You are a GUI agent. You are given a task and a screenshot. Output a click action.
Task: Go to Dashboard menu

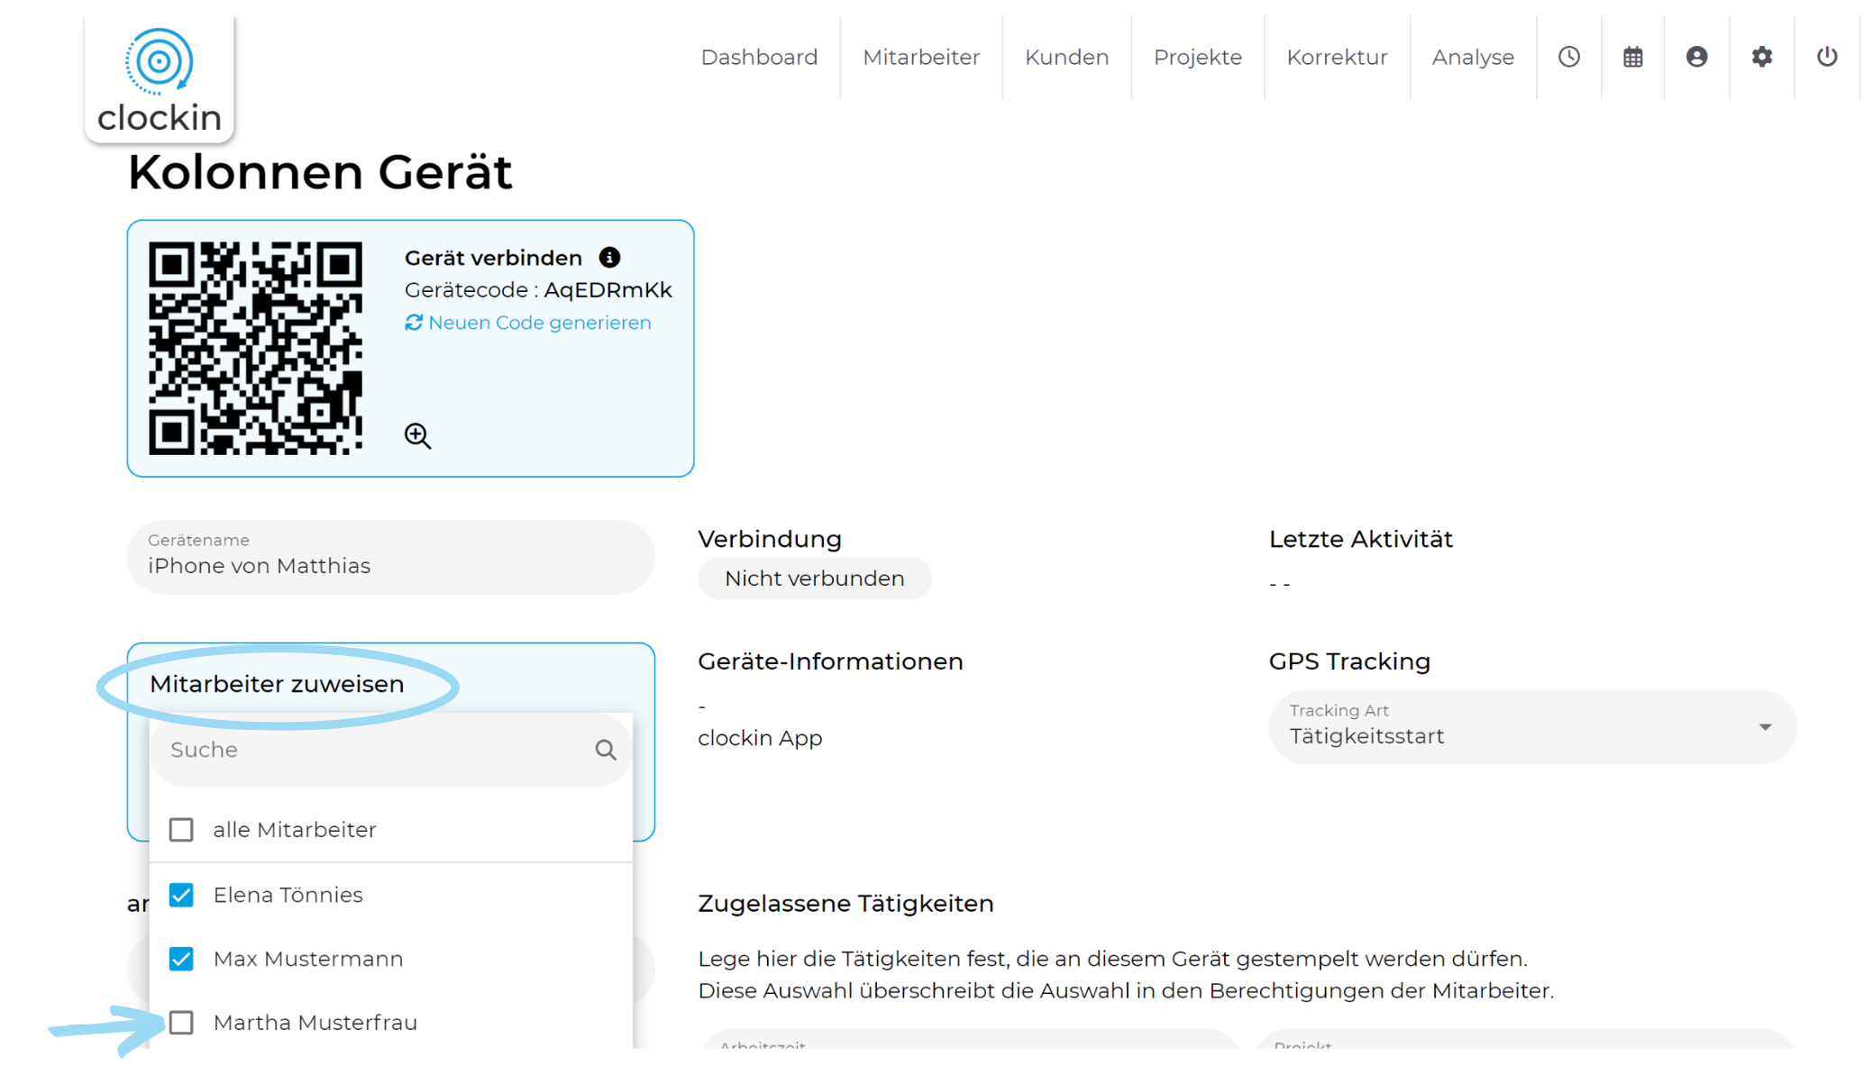(759, 57)
